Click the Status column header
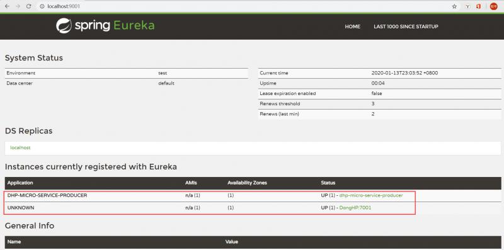 (x=328, y=183)
